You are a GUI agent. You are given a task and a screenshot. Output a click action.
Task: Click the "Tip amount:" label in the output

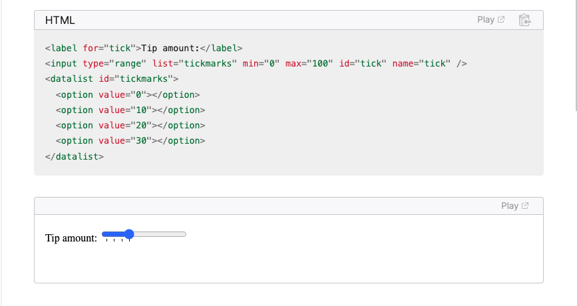pyautogui.click(x=71, y=238)
